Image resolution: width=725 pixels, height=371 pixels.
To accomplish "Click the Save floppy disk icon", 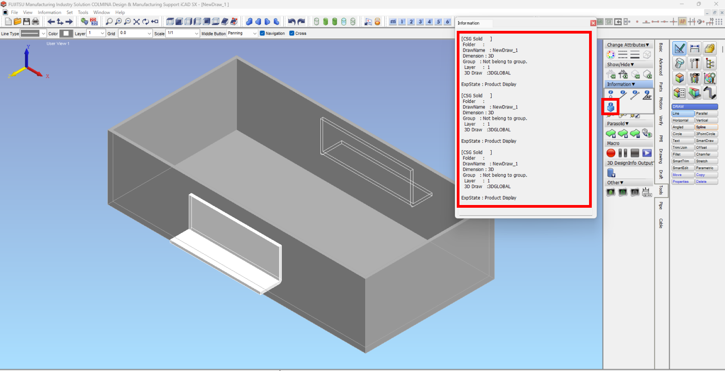I will pyautogui.click(x=26, y=21).
